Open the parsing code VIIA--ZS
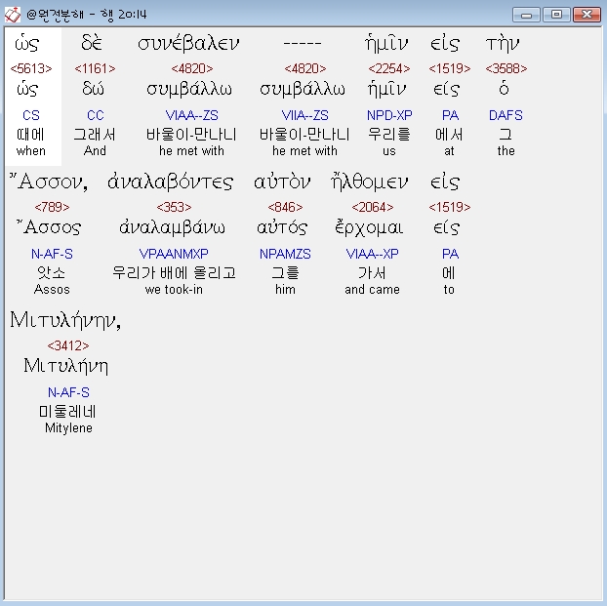607x606 pixels. coord(305,115)
